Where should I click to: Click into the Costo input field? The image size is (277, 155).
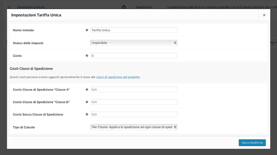[x=134, y=56]
